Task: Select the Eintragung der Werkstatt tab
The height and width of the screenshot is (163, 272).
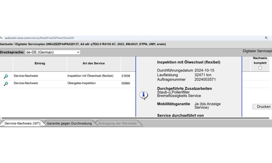Action: click(118, 123)
